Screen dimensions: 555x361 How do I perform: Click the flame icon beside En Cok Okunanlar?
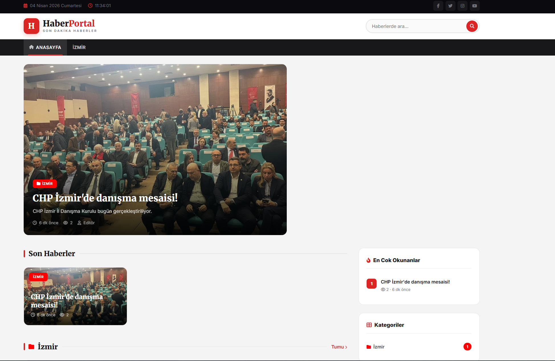click(369, 260)
